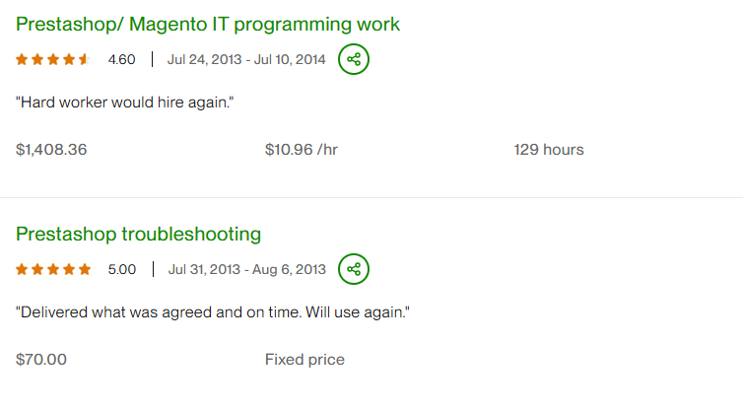
Task: Click the Jul 31, 2013 - Aug 6, 2013 date range
Action: point(246,269)
